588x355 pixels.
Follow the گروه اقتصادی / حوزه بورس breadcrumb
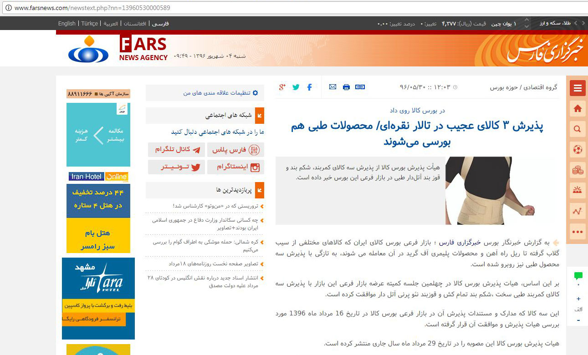[523, 87]
